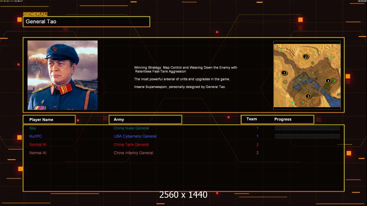Click Sky's loading progress bar

point(307,128)
